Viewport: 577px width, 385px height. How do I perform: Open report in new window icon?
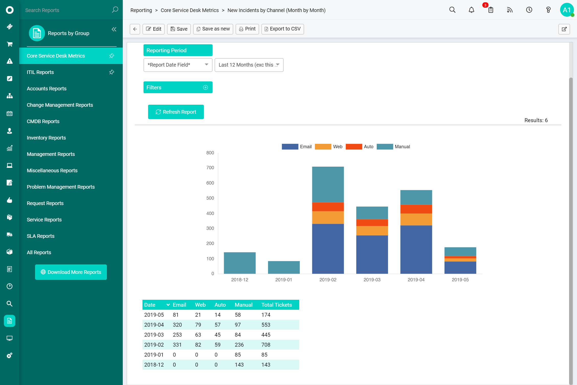tap(564, 29)
